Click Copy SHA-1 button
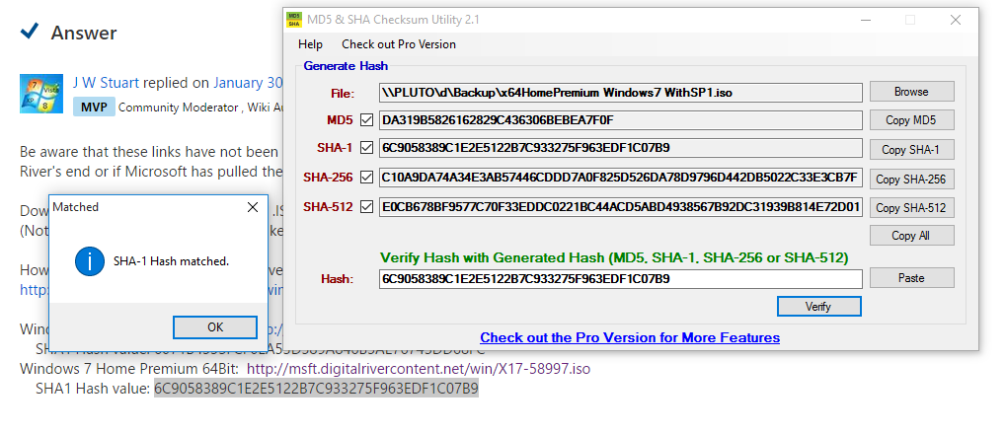1006x433 pixels. pos(911,149)
